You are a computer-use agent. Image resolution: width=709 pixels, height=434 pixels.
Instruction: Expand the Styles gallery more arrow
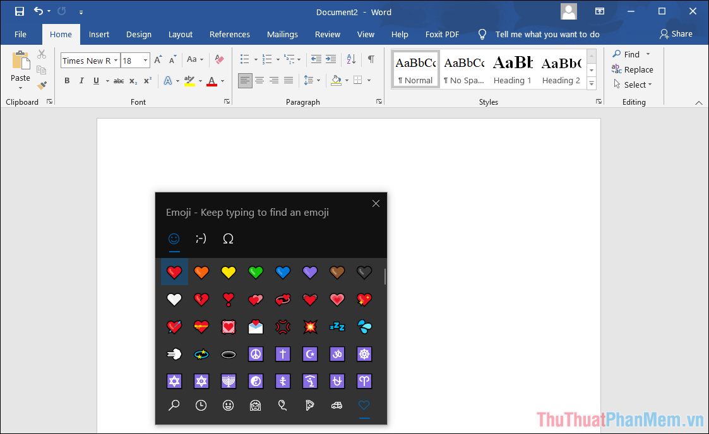tap(592, 83)
